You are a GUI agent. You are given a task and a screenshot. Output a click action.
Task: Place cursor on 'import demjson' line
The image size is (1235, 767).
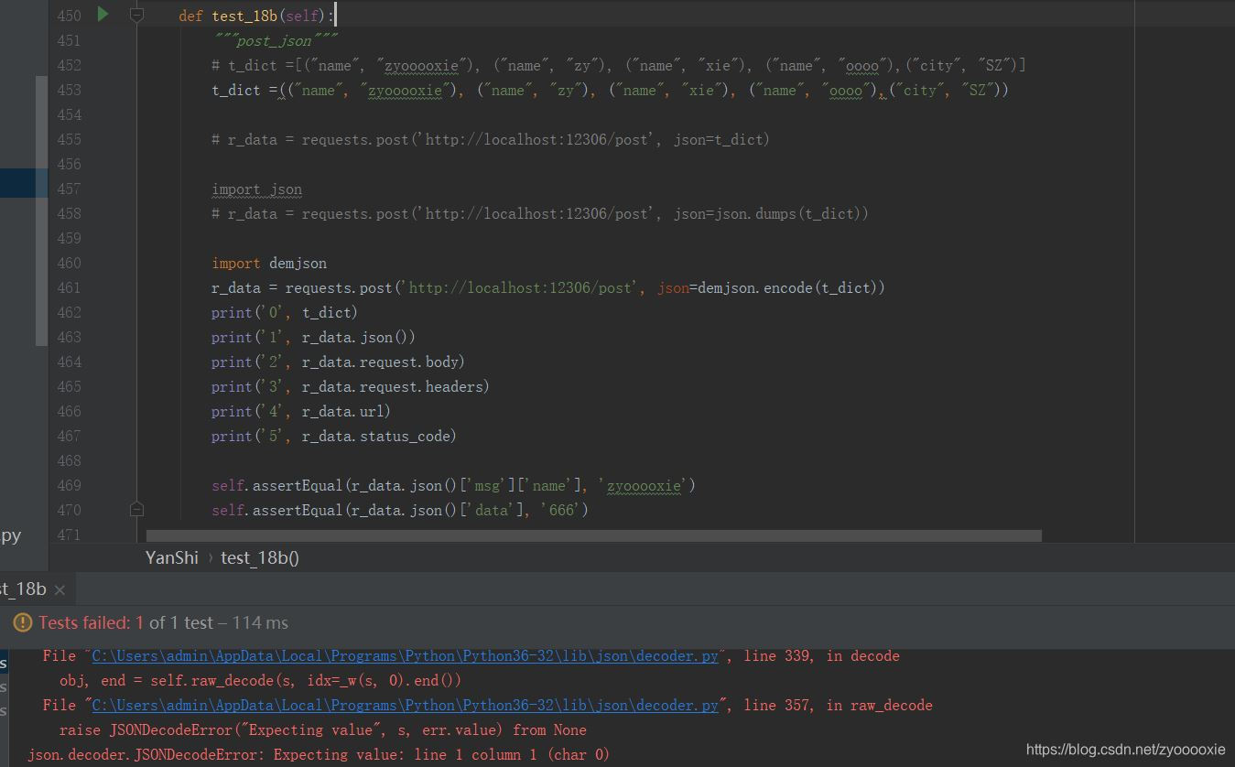(269, 263)
